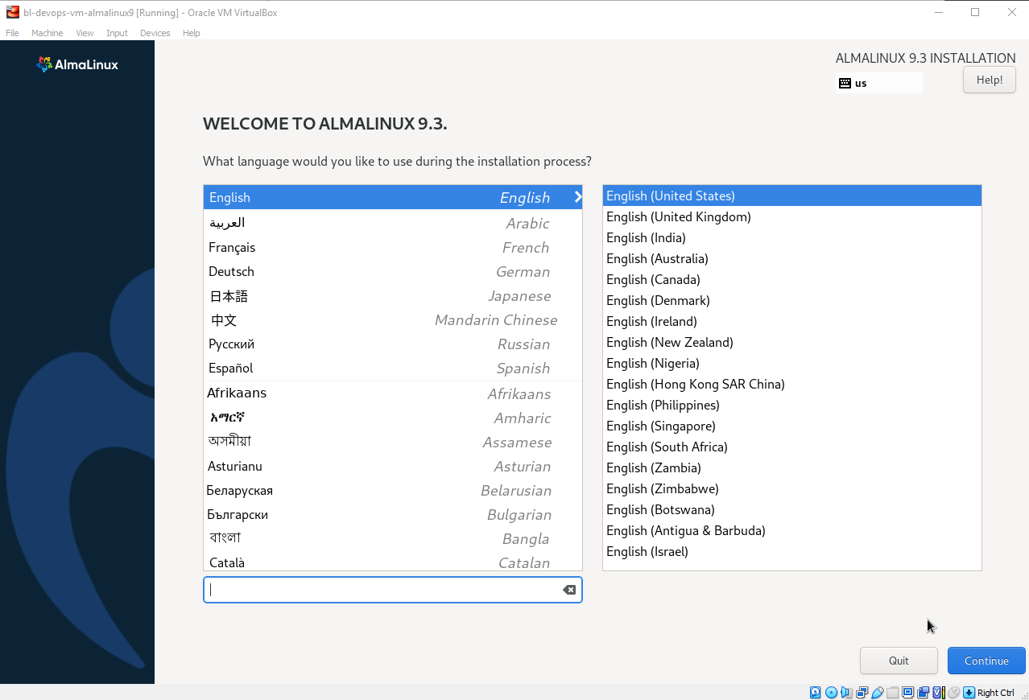Select English (Zimbabwe) locale
The image size is (1029, 700).
point(792,488)
